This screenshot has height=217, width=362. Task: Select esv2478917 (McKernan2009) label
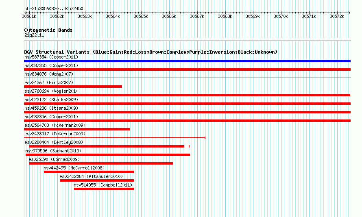point(55,134)
